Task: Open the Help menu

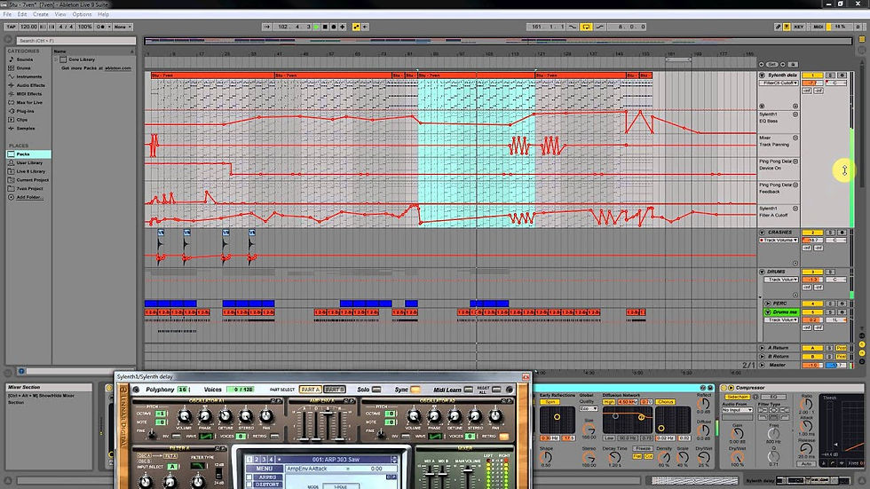Action: tap(103, 14)
